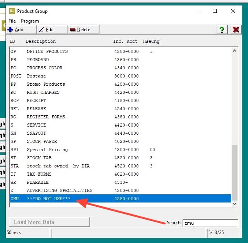Viewport: 248px width, 243px height.
Task: Click the HseChg column header
Action: 151,41
